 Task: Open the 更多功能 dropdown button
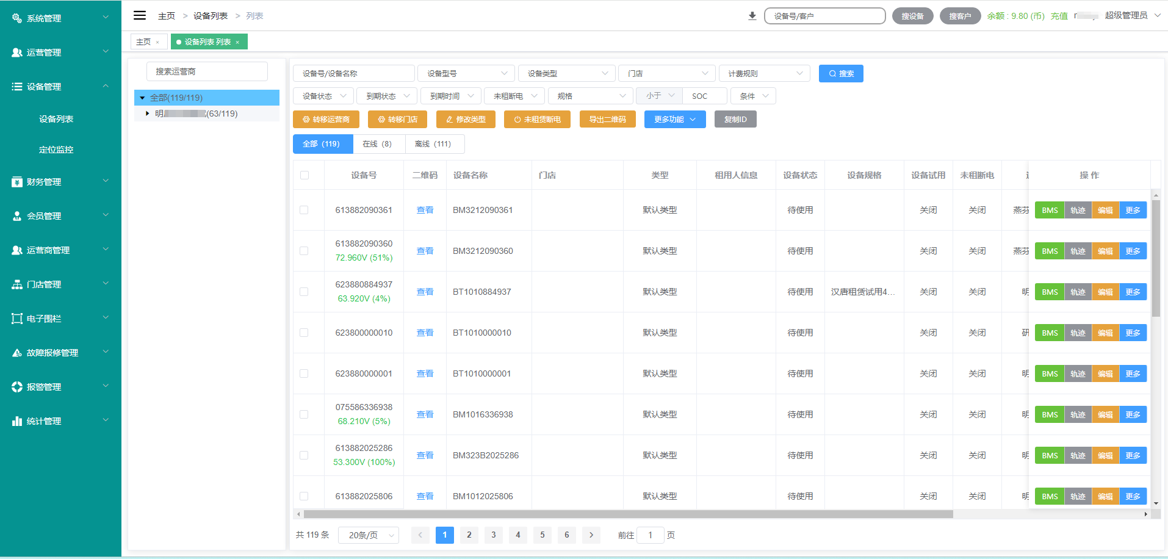coord(675,120)
